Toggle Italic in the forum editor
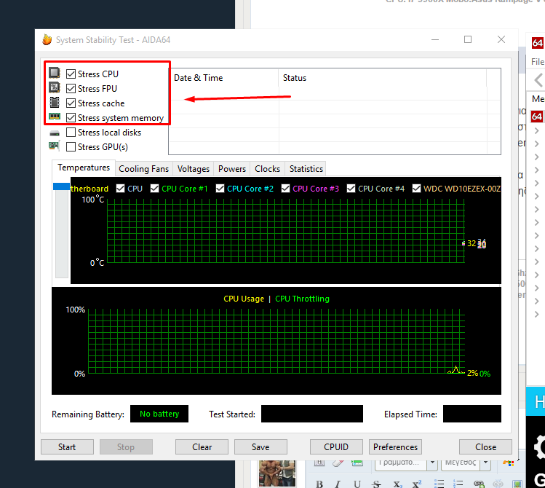This screenshot has width=545, height=488. 338,484
